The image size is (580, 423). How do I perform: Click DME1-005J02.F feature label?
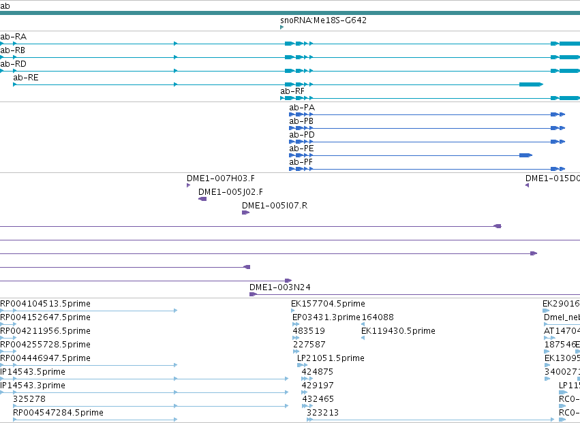click(x=230, y=192)
